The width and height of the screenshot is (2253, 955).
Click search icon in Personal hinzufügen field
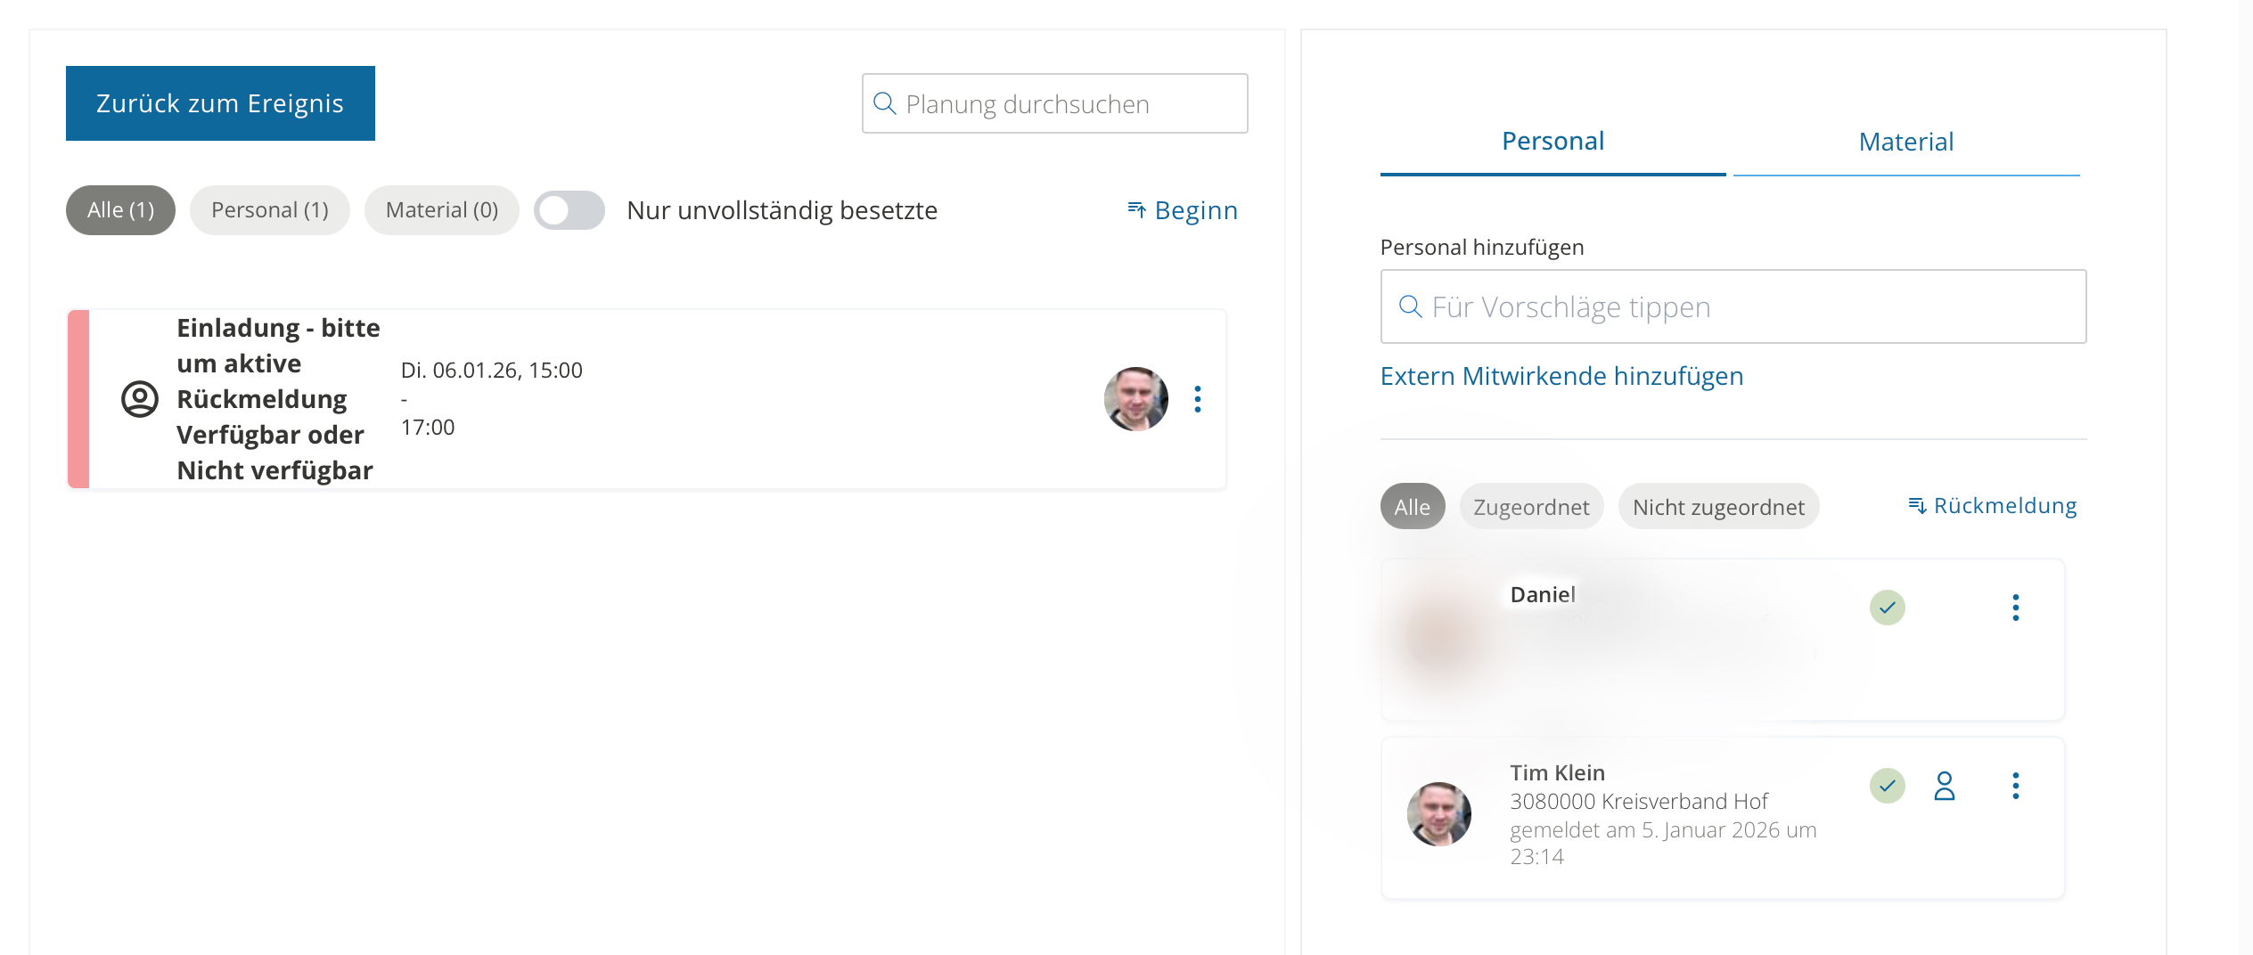tap(1410, 306)
